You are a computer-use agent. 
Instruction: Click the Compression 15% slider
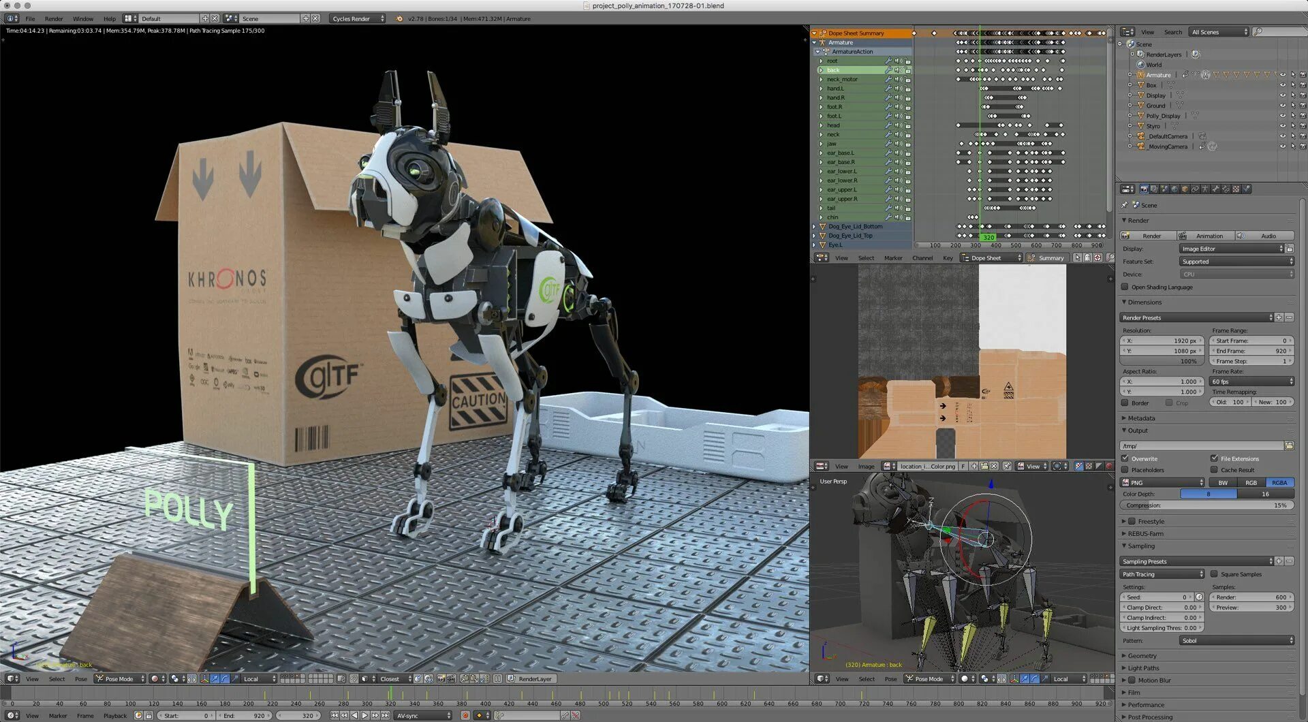click(x=1206, y=505)
